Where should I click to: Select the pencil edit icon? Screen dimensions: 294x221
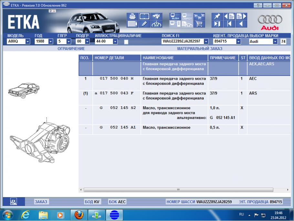tap(144, 24)
